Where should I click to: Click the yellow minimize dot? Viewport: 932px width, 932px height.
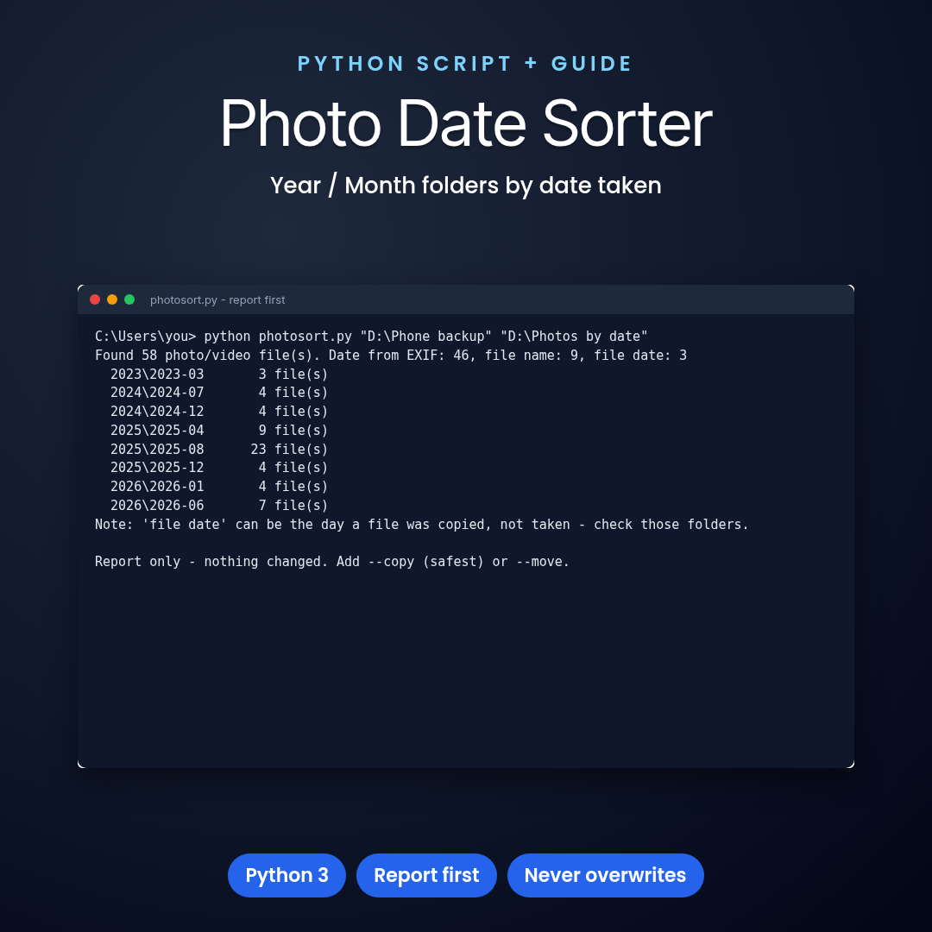point(111,299)
